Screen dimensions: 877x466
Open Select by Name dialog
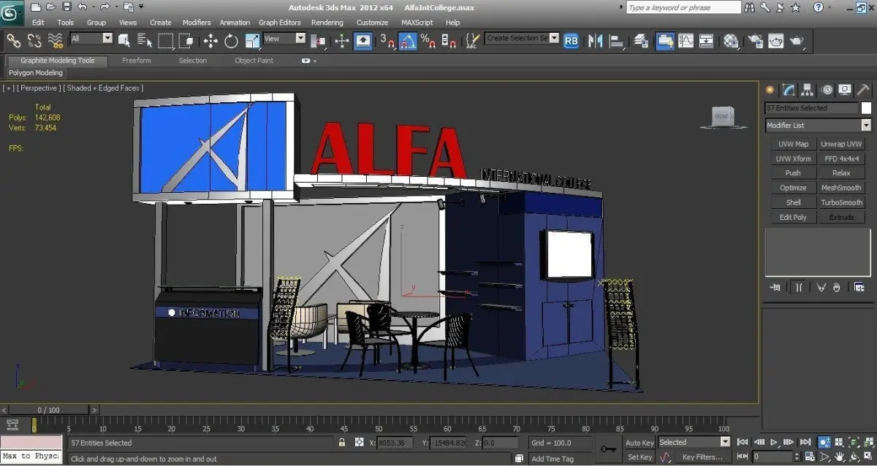tap(145, 40)
